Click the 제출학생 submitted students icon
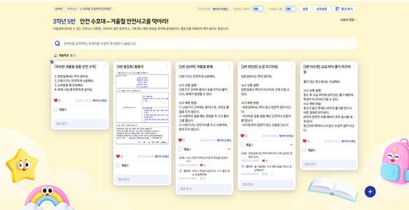Image resolution: width=409 pixels, height=210 pixels. tap(56, 55)
